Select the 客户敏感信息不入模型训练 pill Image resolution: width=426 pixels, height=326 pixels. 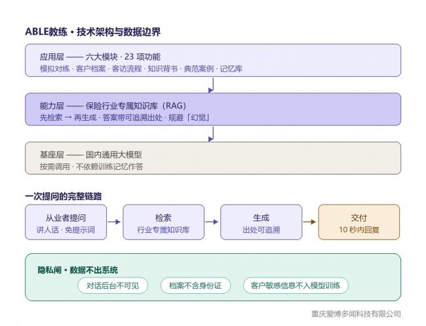pos(296,285)
